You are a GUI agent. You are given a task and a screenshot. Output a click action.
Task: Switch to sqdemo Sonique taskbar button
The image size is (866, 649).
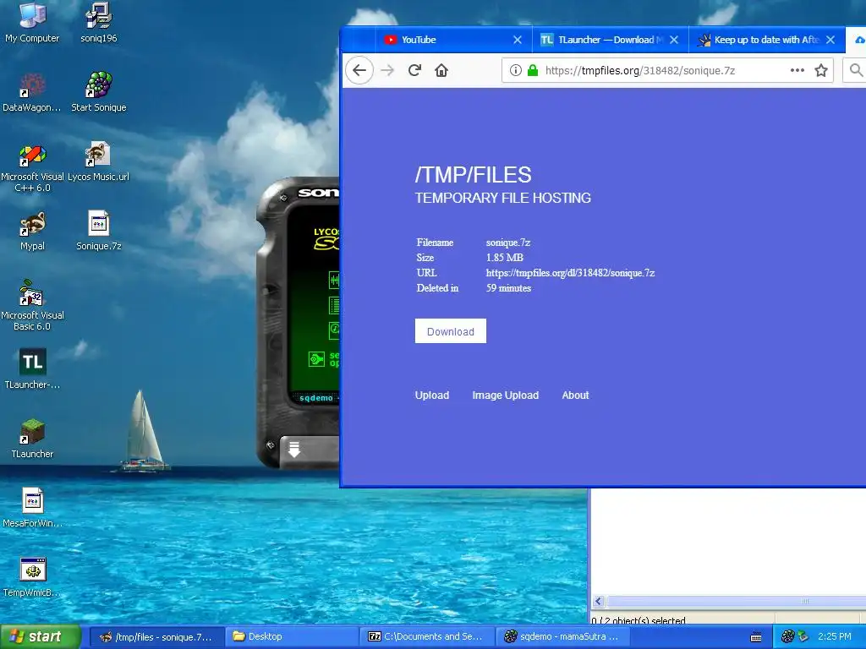(562, 637)
